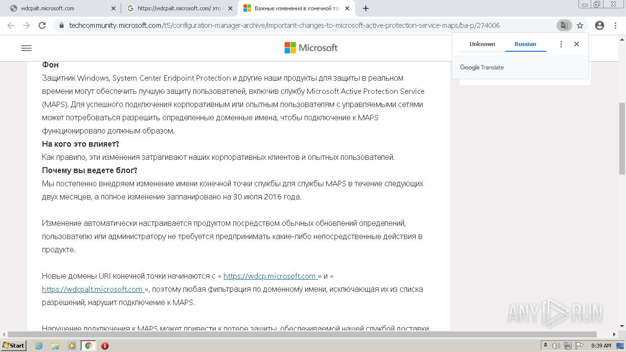Click the heading 'Фон'
The height and width of the screenshot is (352, 626).
pos(50,65)
